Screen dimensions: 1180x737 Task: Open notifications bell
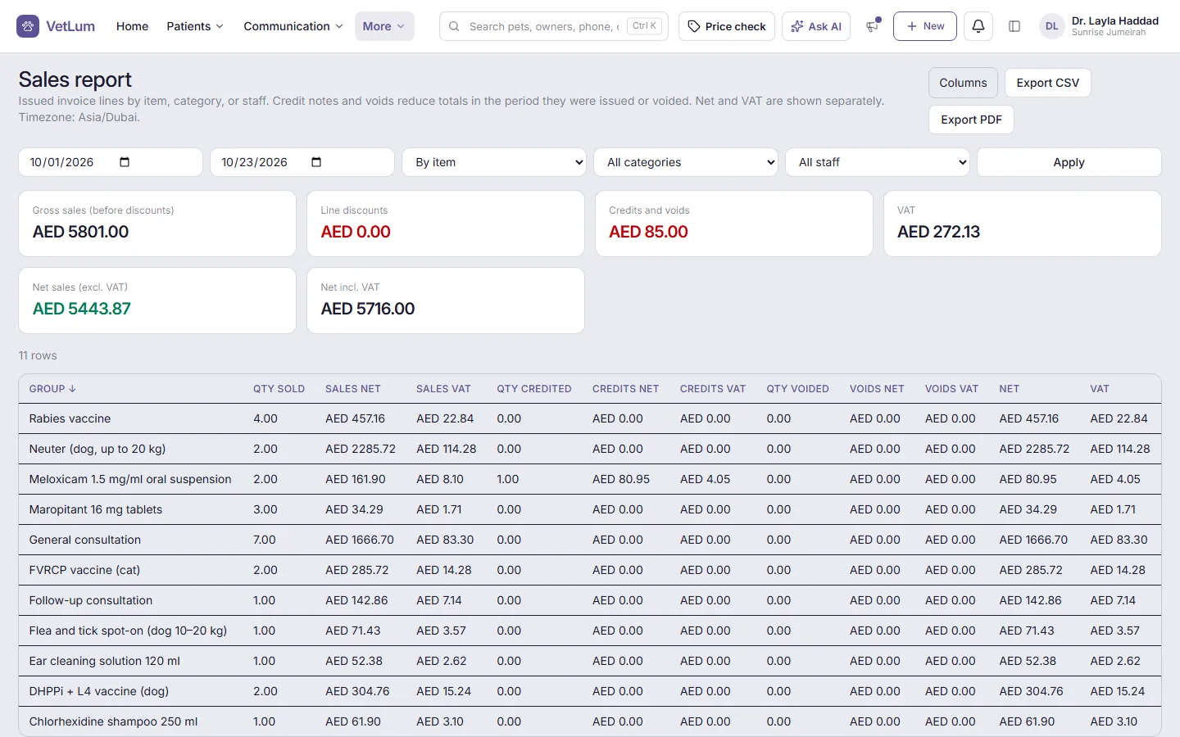[978, 26]
